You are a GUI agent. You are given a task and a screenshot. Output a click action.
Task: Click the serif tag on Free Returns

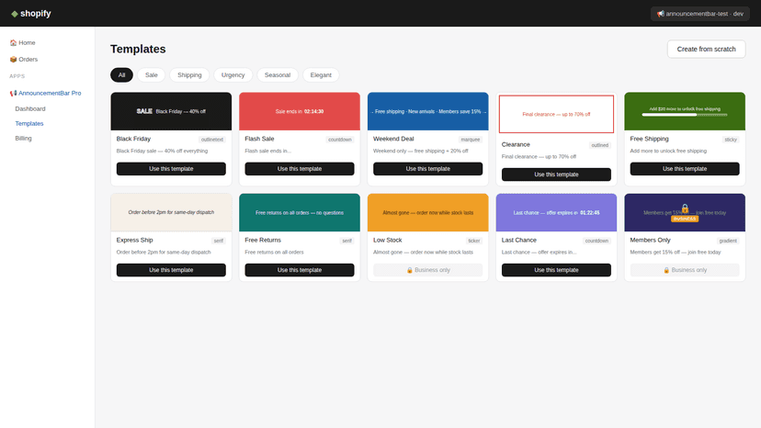point(347,241)
